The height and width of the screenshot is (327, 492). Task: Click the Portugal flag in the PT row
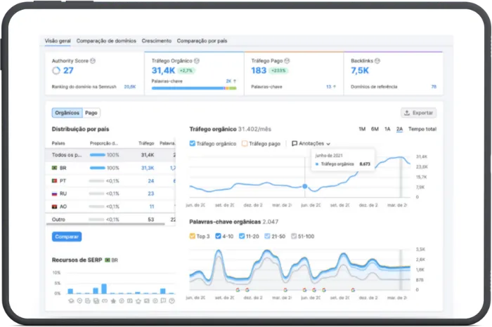(x=55, y=181)
